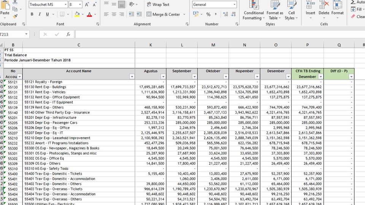
Task: Click the Copy icon
Action: (15, 9)
